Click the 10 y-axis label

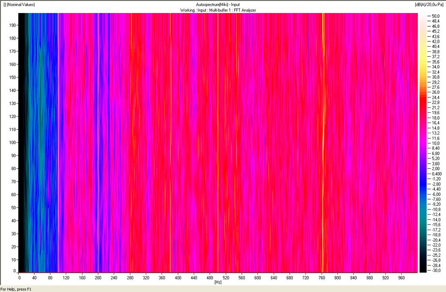tap(14, 260)
